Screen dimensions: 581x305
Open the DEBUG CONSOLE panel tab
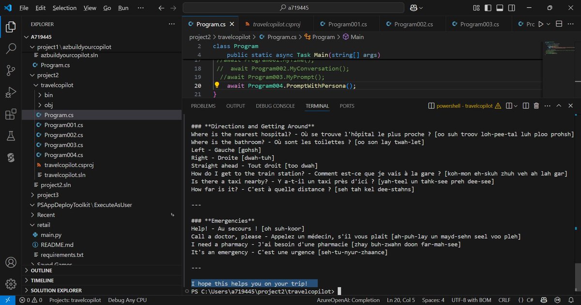tap(275, 106)
